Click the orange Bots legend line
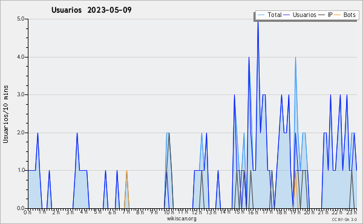 [338, 15]
